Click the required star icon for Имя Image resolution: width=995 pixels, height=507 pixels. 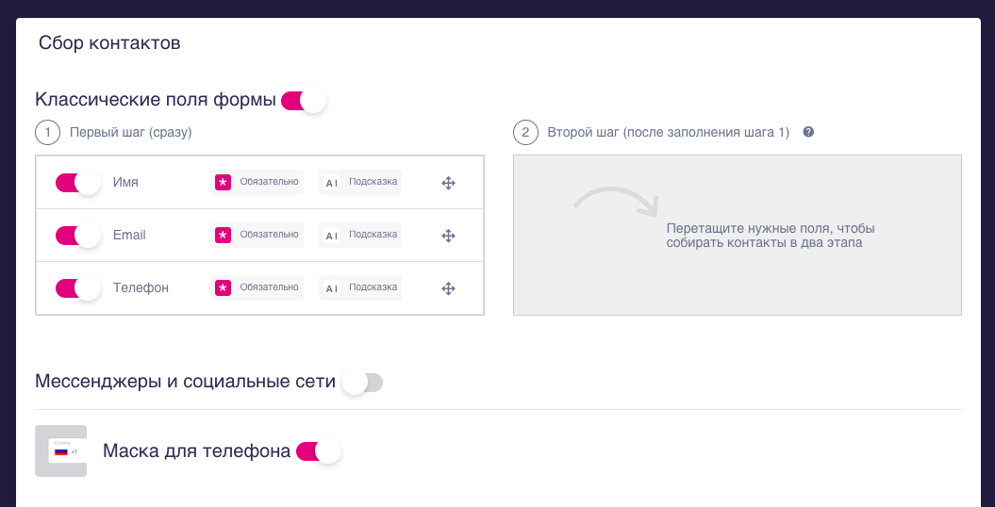(223, 183)
